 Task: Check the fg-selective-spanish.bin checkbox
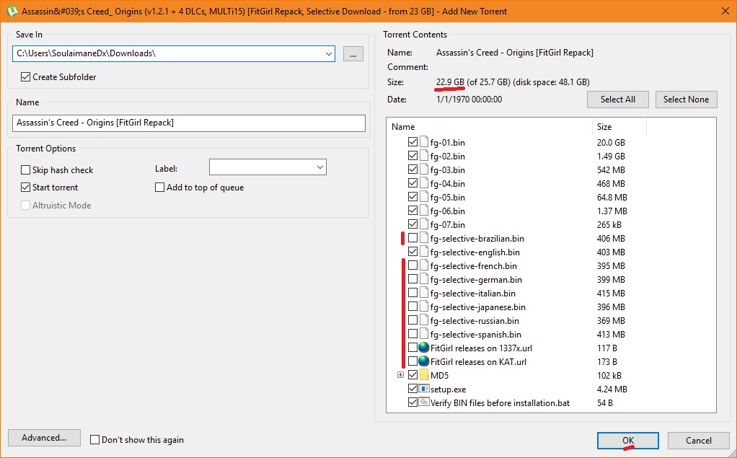point(412,334)
